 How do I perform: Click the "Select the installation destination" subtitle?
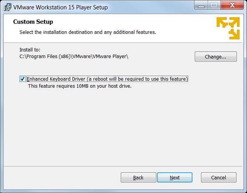click(x=88, y=32)
